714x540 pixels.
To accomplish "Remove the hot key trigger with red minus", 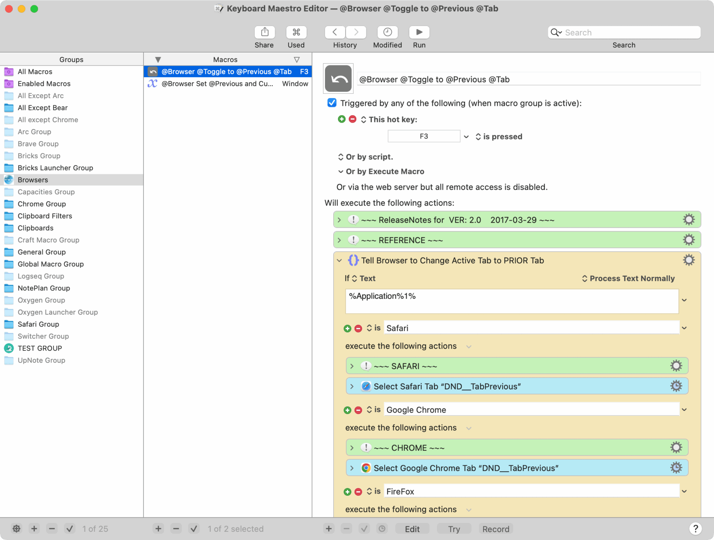I will (x=353, y=119).
